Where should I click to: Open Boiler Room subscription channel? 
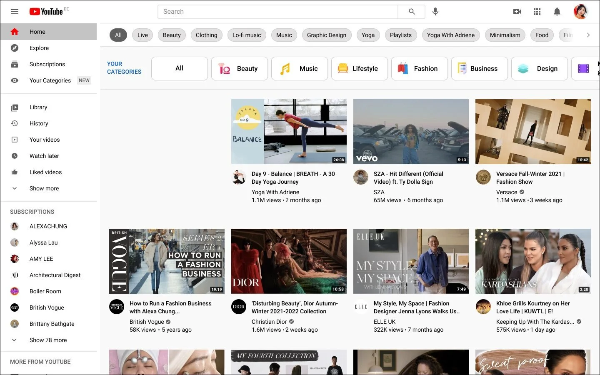pyautogui.click(x=48, y=291)
